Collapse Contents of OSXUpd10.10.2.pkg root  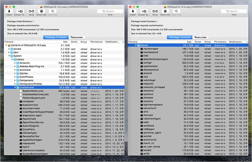(6, 45)
